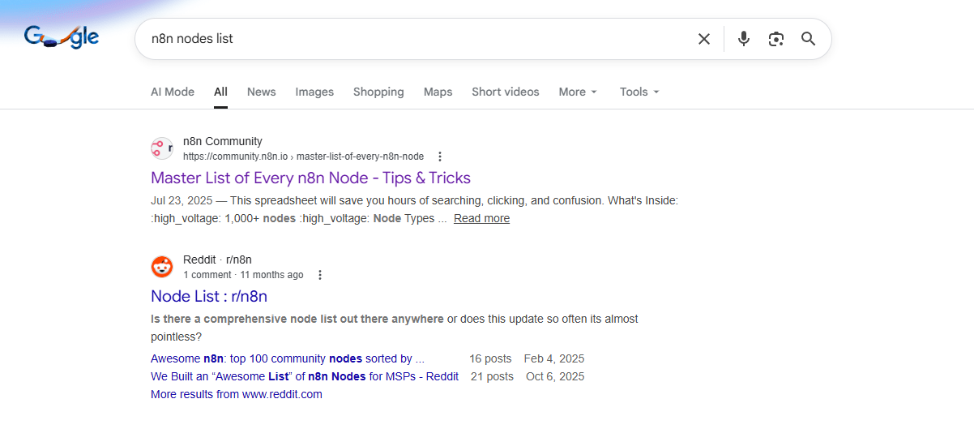
Task: Click the Read more link
Action: pyautogui.click(x=481, y=218)
